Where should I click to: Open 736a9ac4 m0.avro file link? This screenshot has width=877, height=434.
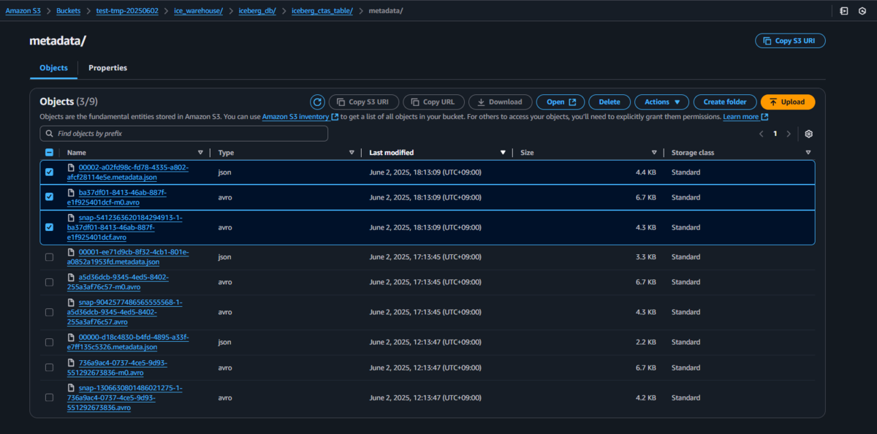tap(117, 367)
